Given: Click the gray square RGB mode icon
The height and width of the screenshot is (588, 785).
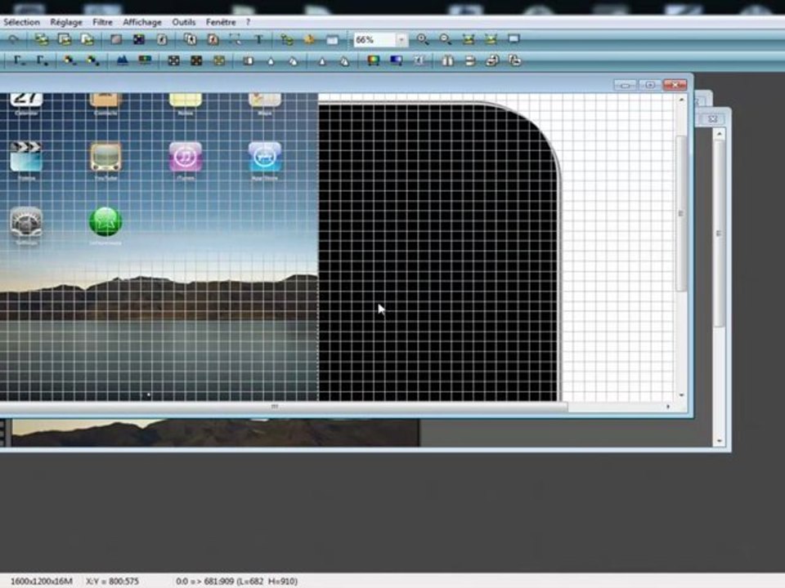Looking at the screenshot, I should (x=116, y=39).
